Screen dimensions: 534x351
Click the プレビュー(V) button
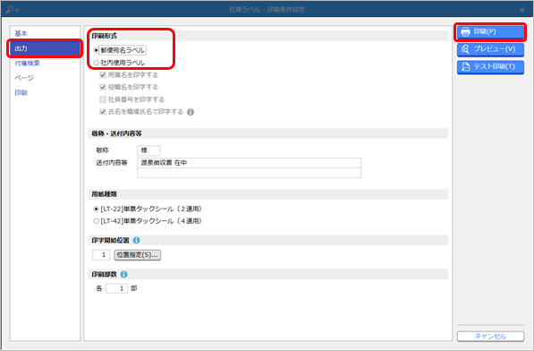[490, 49]
